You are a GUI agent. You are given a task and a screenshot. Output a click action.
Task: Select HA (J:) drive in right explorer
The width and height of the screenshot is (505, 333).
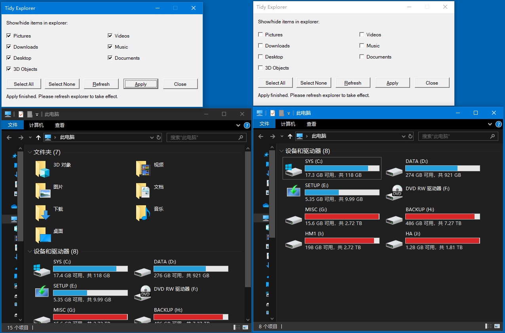(x=433, y=240)
